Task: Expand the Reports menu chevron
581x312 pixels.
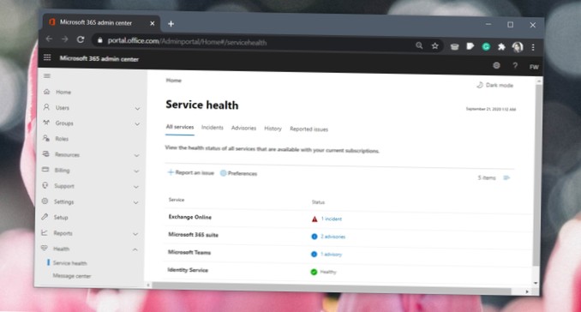Action: point(135,234)
